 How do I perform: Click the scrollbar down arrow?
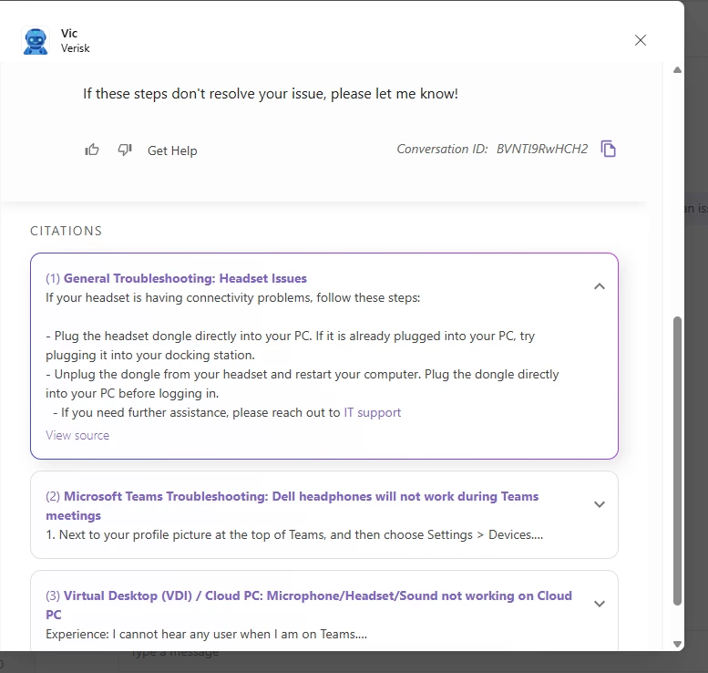tap(677, 644)
